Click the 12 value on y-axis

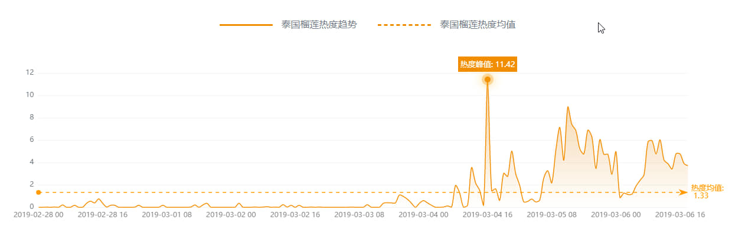click(30, 72)
